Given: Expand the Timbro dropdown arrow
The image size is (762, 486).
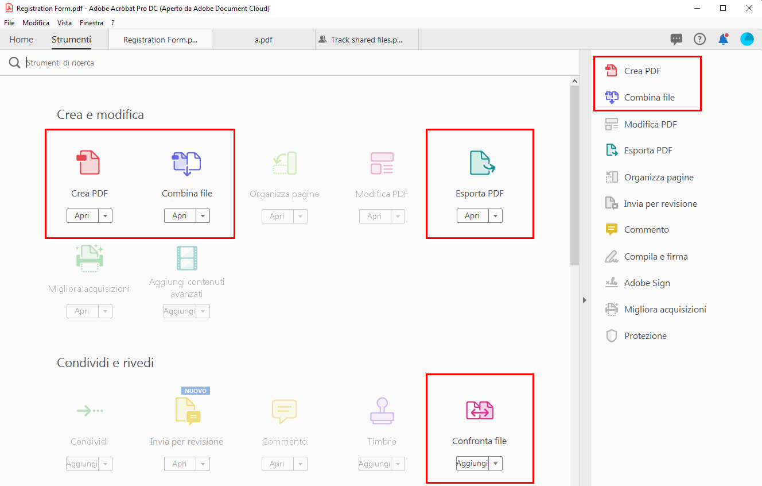Looking at the screenshot, I should coord(398,464).
